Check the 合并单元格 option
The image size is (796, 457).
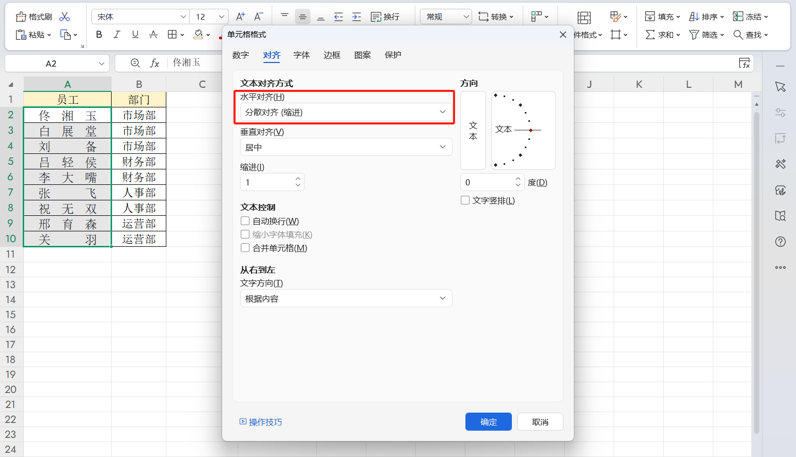point(245,247)
